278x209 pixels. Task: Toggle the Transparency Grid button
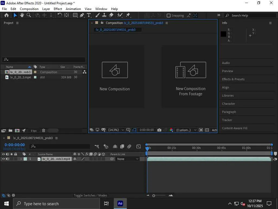click(x=207, y=130)
